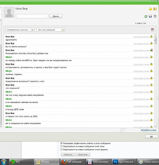Select message 'вот и попросил его найти покупателя'
159x165 pixels.
[x=23, y=123]
